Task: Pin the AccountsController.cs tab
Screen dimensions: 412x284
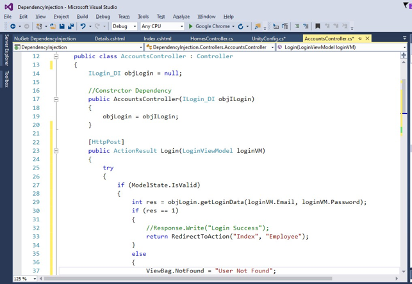Action: pos(360,38)
